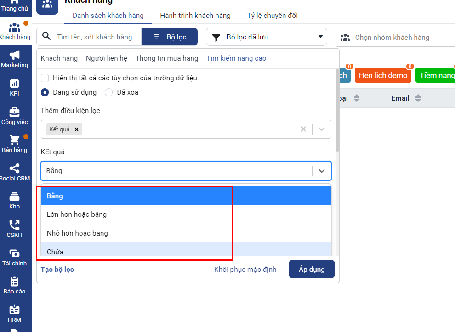Open Bán hàng shopping cart icon
Screen dimensions: 455x332
click(x=14, y=140)
